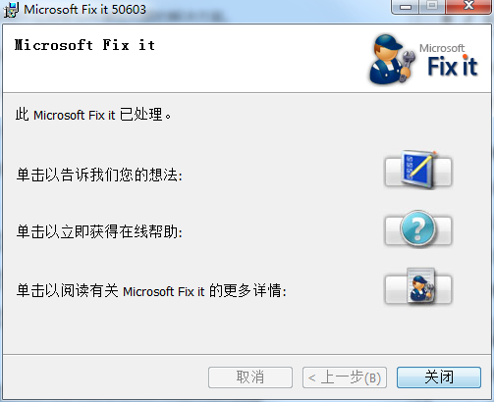This screenshot has width=494, height=402.
Task: Click the bold "Microsoft Fix it" header heading
Action: pyautogui.click(x=84, y=45)
